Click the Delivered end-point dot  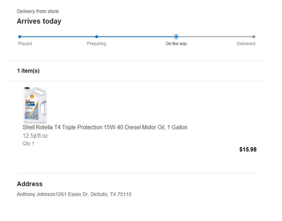(254, 37)
